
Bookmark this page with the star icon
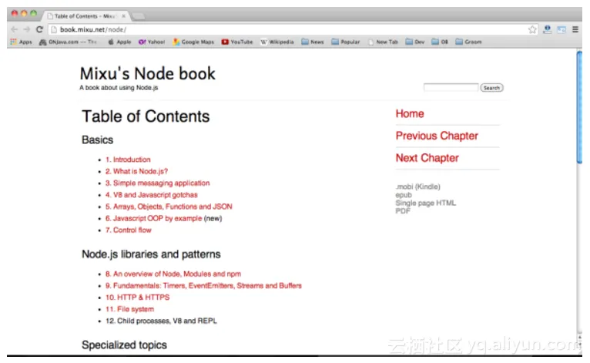tap(532, 29)
